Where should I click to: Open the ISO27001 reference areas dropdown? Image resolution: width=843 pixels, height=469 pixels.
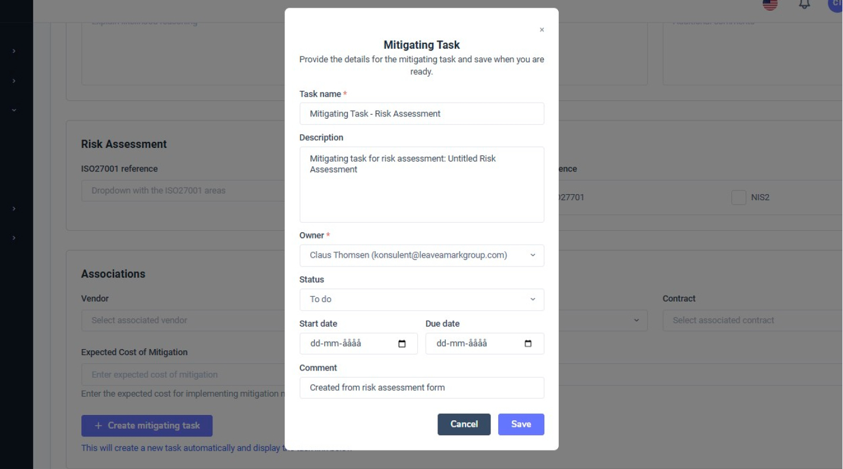coord(178,190)
